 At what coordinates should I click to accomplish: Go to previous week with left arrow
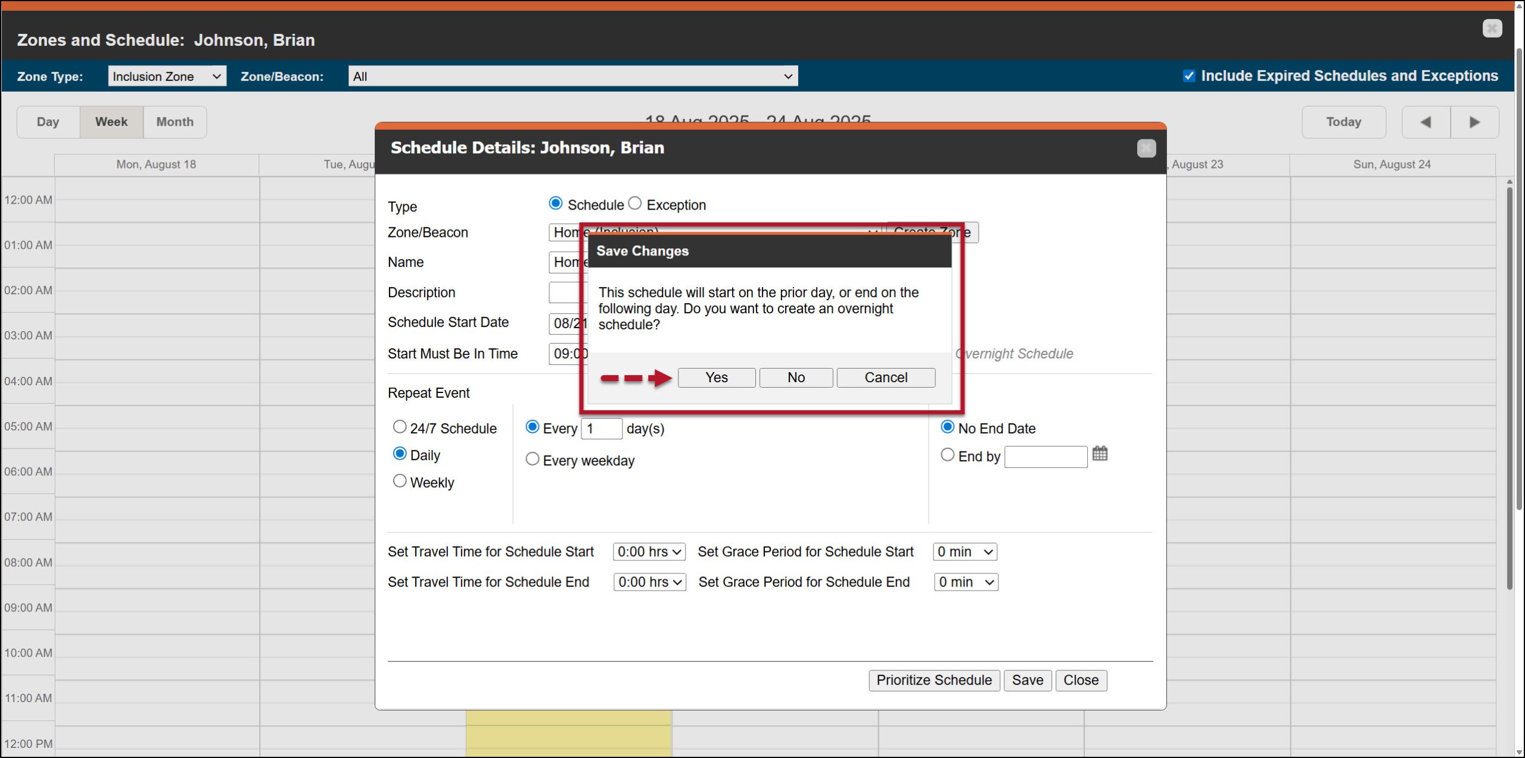1426,122
